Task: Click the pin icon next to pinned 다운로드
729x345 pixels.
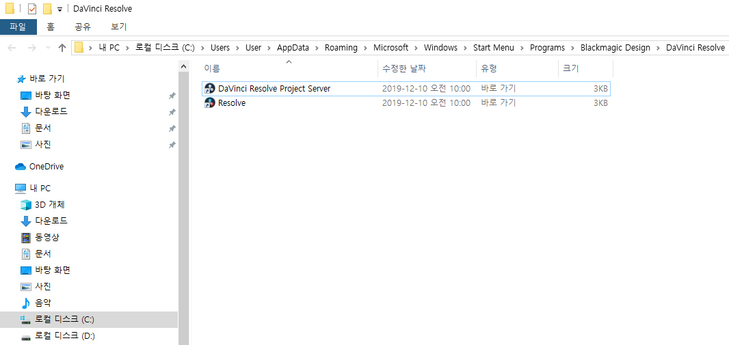Action: click(172, 112)
